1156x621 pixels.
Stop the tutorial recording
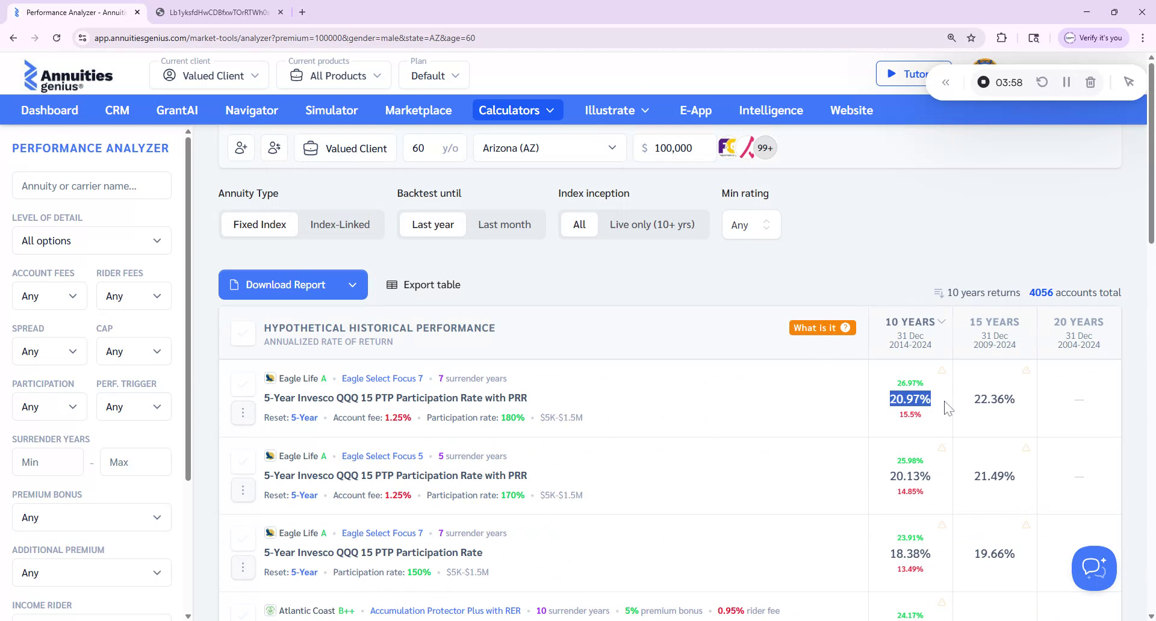pos(984,82)
